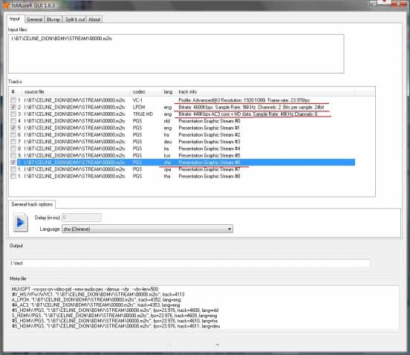
Task: Check the PGS ita Stream #4 track
Action: click(x=13, y=149)
